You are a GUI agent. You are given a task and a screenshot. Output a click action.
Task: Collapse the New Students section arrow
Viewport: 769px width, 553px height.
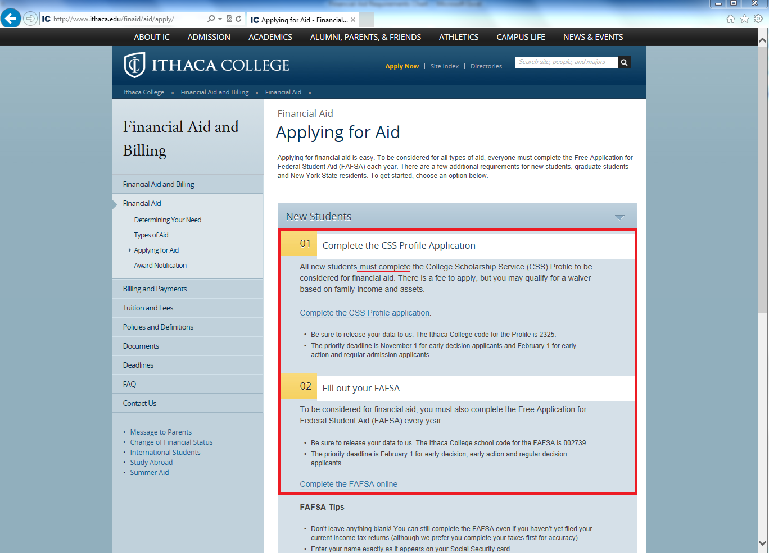(619, 217)
